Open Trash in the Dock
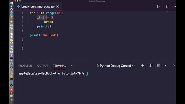 click(12, 100)
